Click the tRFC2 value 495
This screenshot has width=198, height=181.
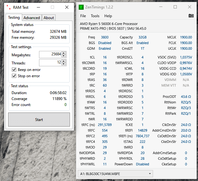[x=105, y=136]
